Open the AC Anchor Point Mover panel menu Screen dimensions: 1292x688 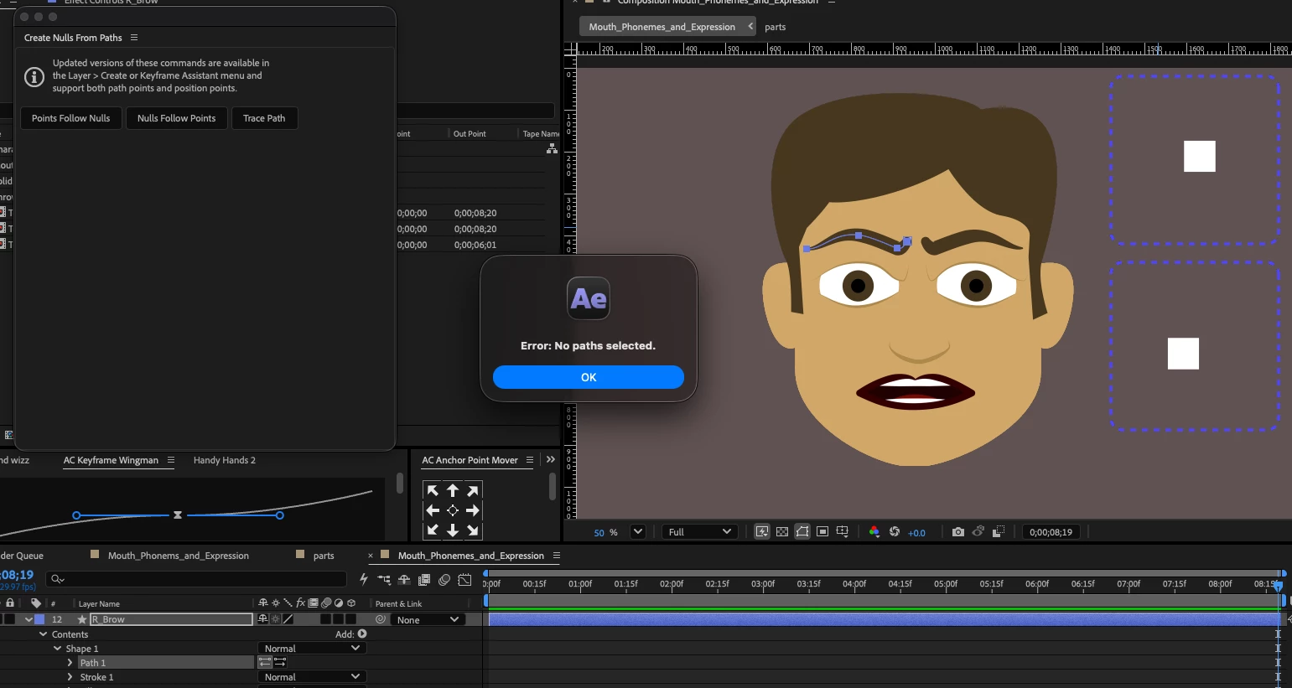click(x=530, y=460)
